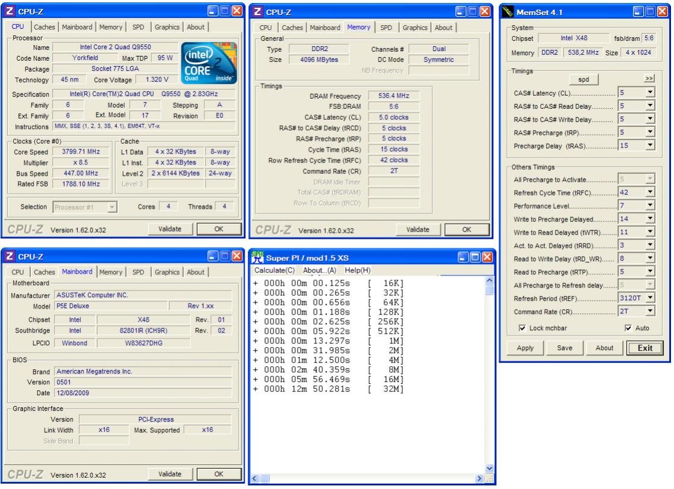This screenshot has width=674, height=489.
Task: Open Calculate(C) menu in Super PI
Action: [x=274, y=271]
